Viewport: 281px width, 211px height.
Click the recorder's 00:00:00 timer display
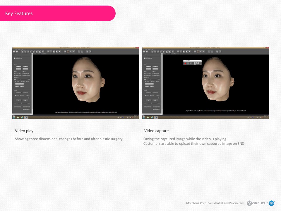coord(198,63)
